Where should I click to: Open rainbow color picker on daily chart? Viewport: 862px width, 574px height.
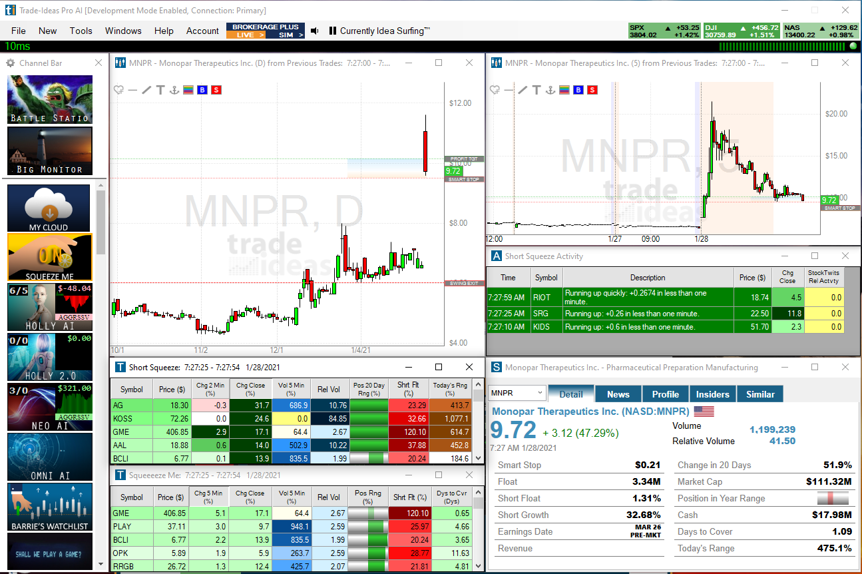coord(188,90)
